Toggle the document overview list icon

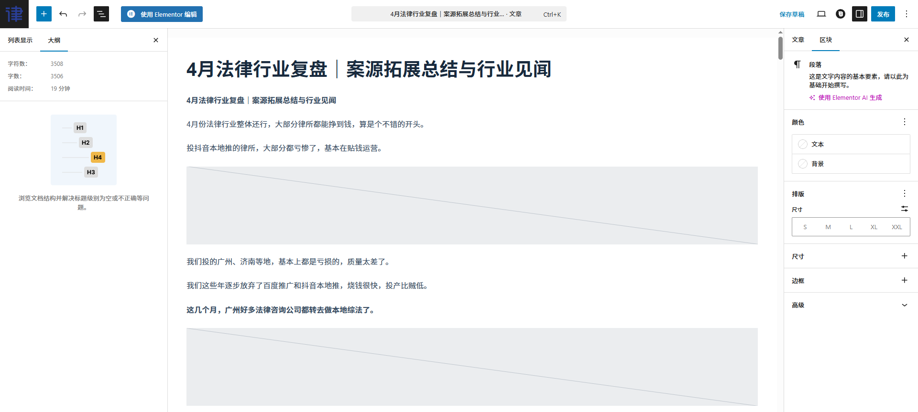point(101,14)
